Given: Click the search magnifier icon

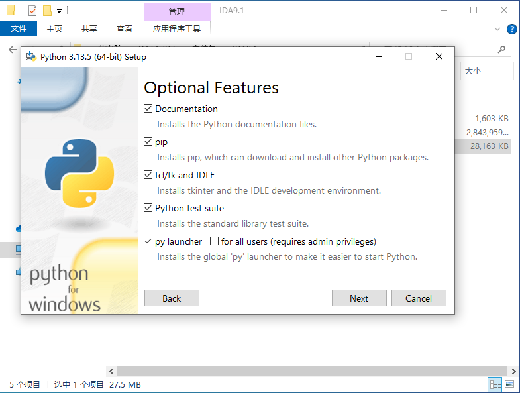Looking at the screenshot, I should tap(502, 50).
